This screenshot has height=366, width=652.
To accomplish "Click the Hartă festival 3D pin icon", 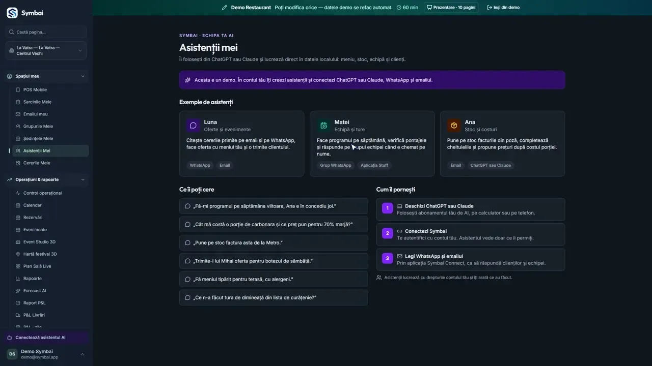I will pos(18,254).
